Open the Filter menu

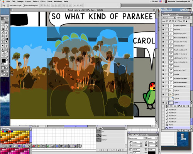(x=43, y=2)
